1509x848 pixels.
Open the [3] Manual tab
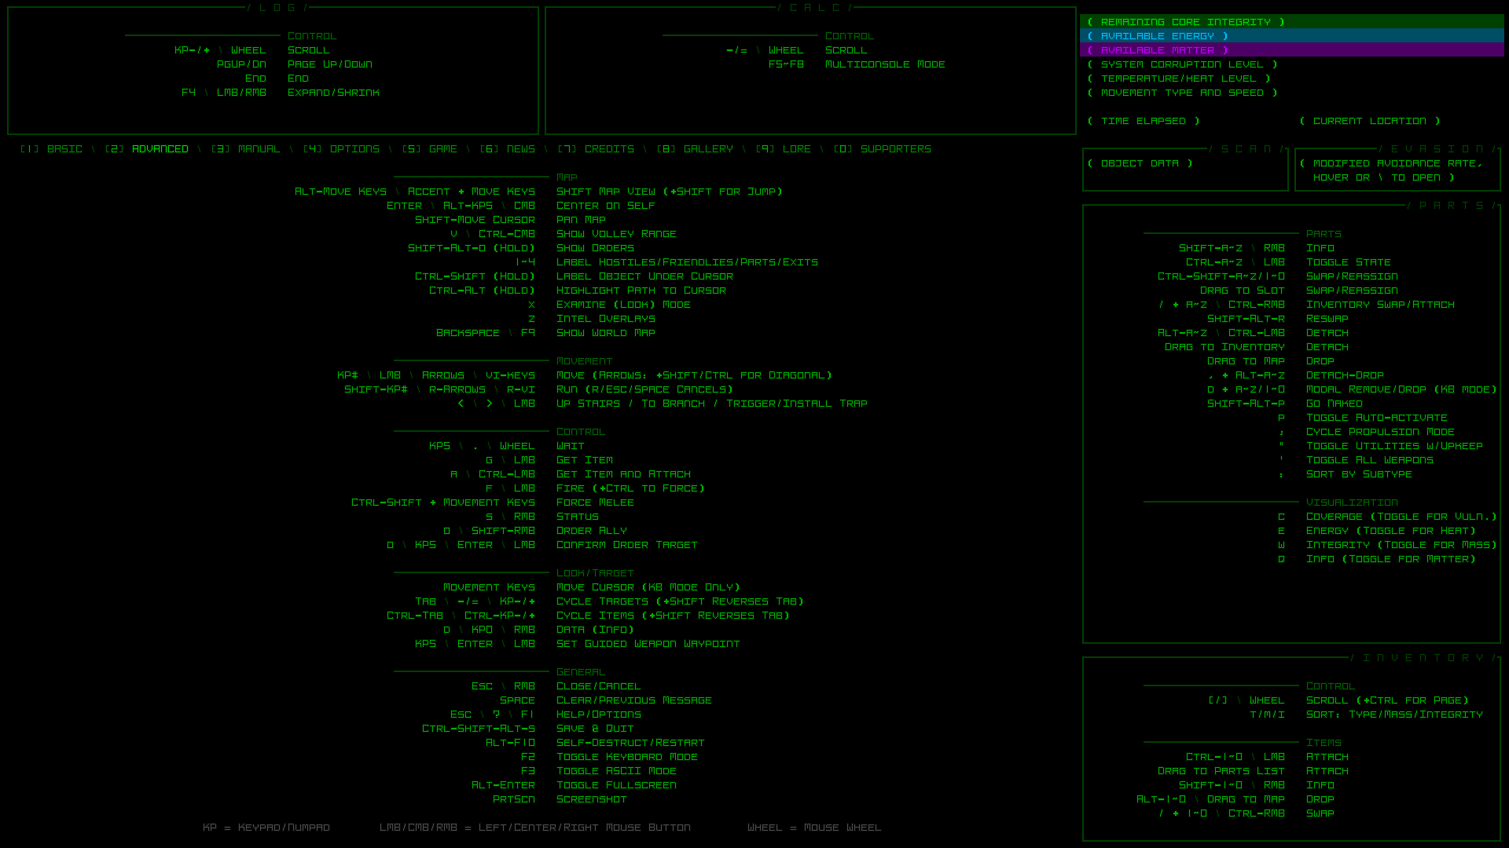click(245, 149)
